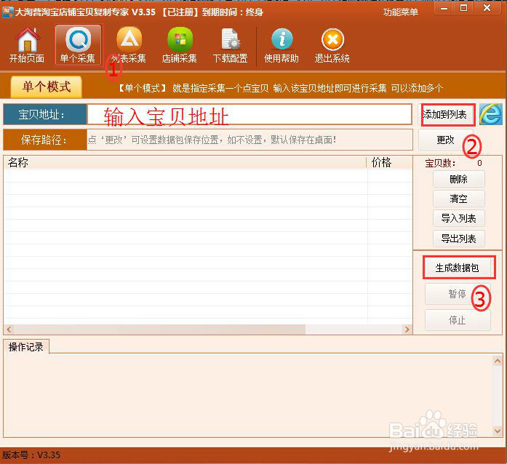The image size is (507, 464).
Task: Click the 退出系统 exit icon
Action: (x=332, y=45)
